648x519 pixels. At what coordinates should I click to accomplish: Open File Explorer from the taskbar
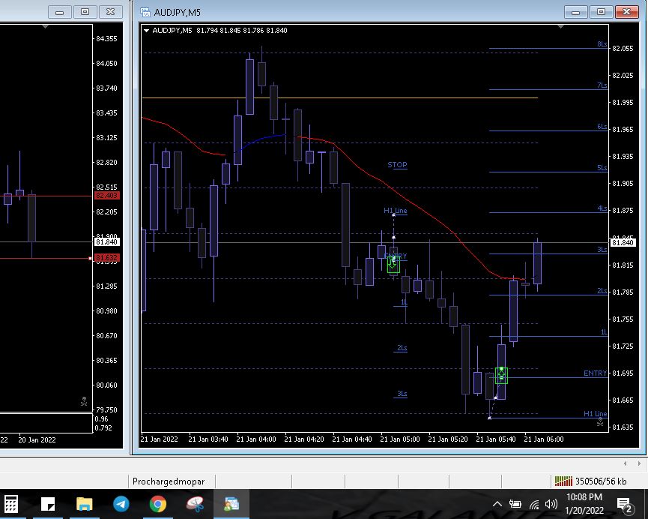click(x=85, y=504)
